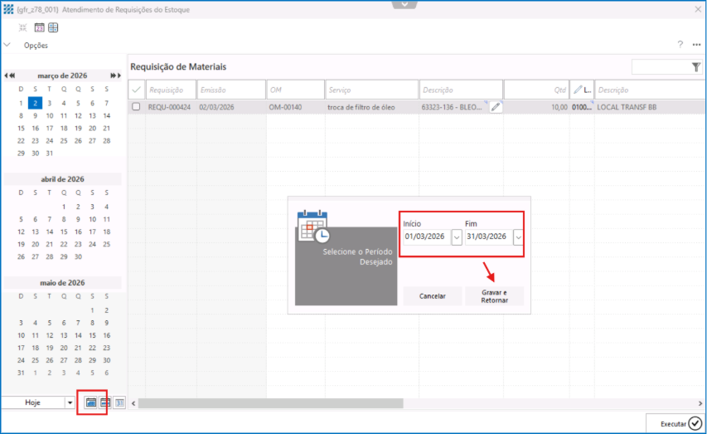
Task: Toggle the select-all checkmark column header
Action: coord(136,89)
